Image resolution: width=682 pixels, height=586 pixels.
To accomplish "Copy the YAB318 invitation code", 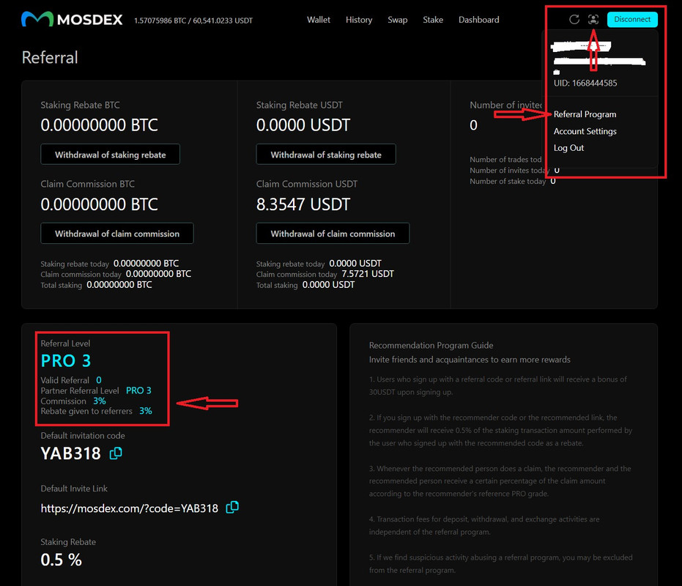I will [x=116, y=453].
